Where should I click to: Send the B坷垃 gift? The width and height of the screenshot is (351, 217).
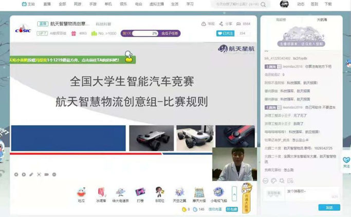pos(160,194)
